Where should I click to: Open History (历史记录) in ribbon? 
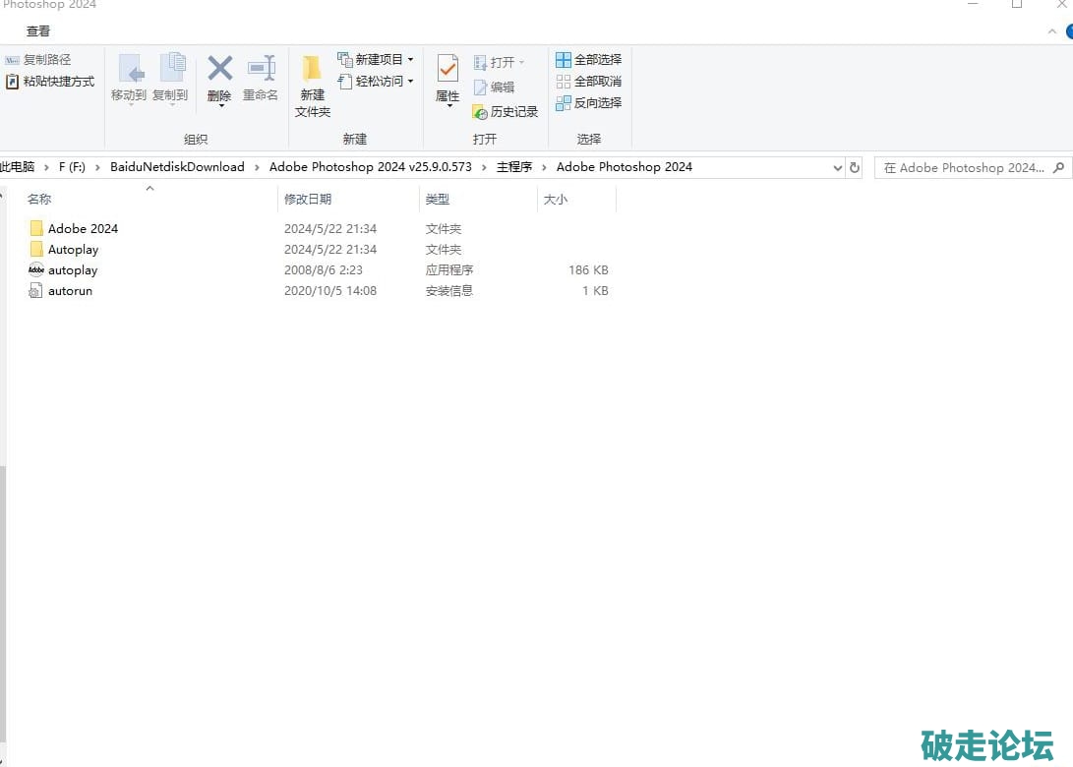pos(506,112)
